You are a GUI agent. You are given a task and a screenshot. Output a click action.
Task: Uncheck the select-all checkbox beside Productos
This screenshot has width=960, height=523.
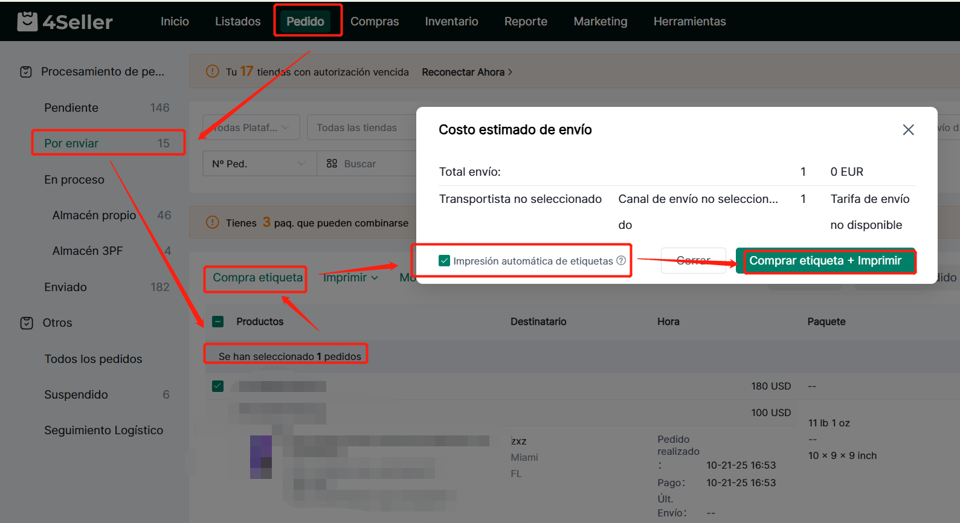pyautogui.click(x=218, y=322)
